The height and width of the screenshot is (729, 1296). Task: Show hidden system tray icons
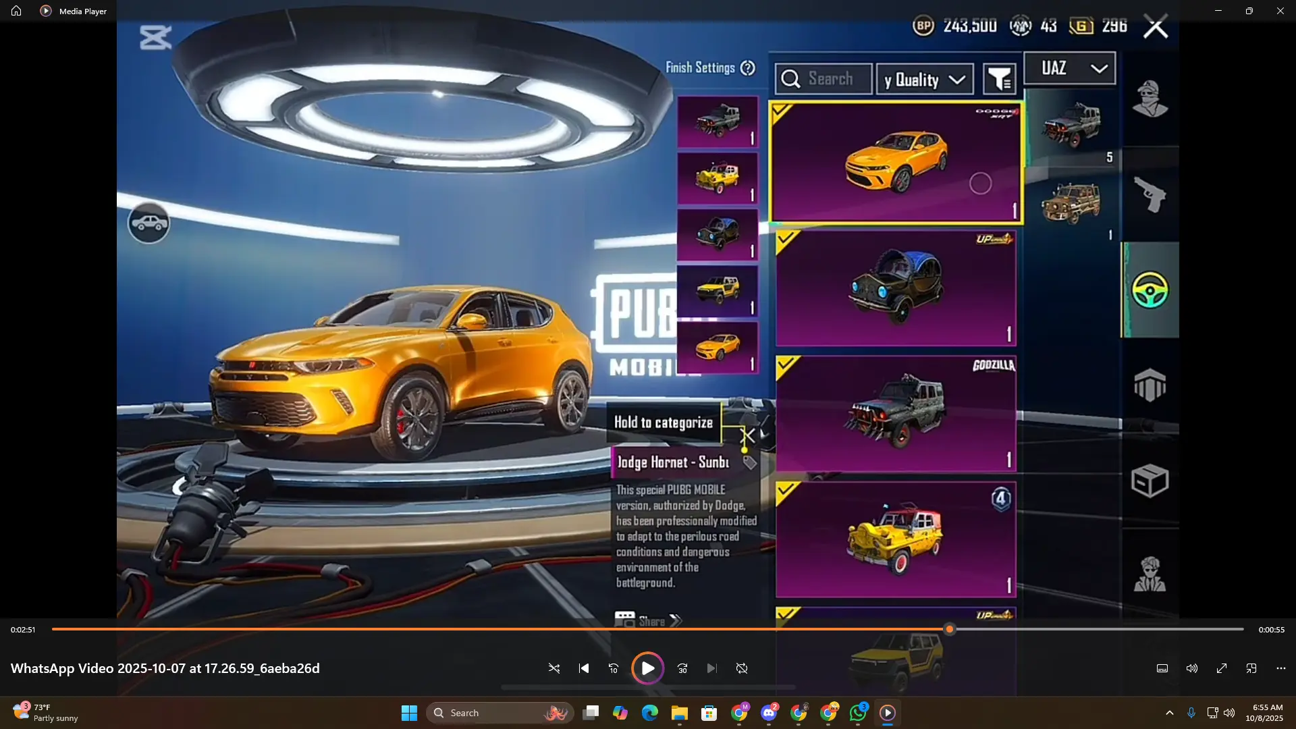1170,713
